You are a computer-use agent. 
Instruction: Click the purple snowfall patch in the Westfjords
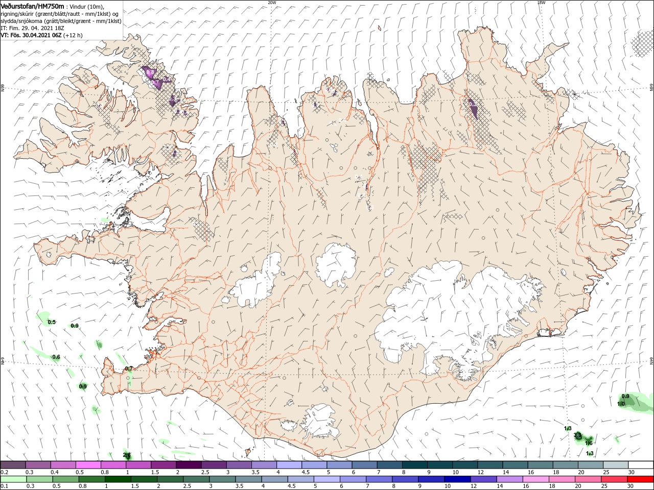point(156,79)
